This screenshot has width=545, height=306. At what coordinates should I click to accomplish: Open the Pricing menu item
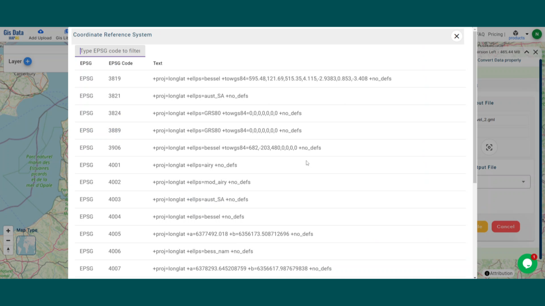click(495, 34)
